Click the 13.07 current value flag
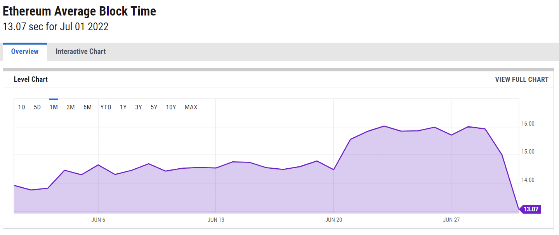This screenshot has width=559, height=235. [529, 209]
